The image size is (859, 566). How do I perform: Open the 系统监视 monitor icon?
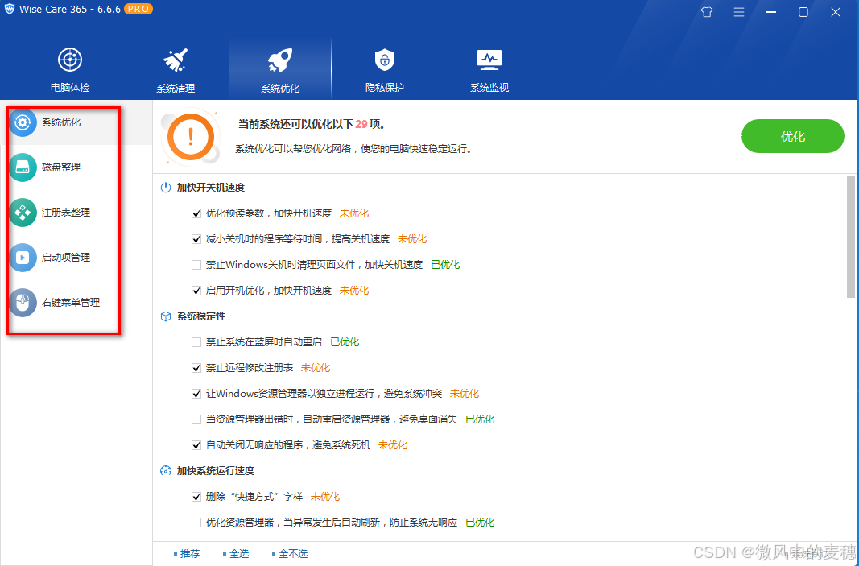coord(489,60)
